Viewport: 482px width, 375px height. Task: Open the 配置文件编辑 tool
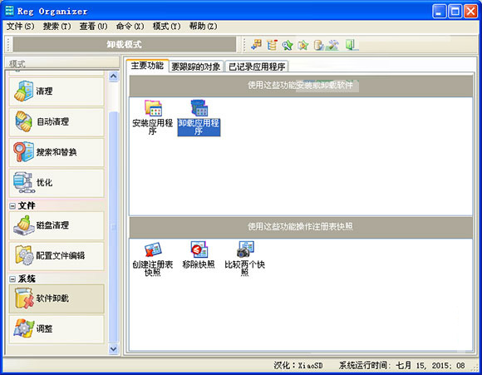pos(57,256)
